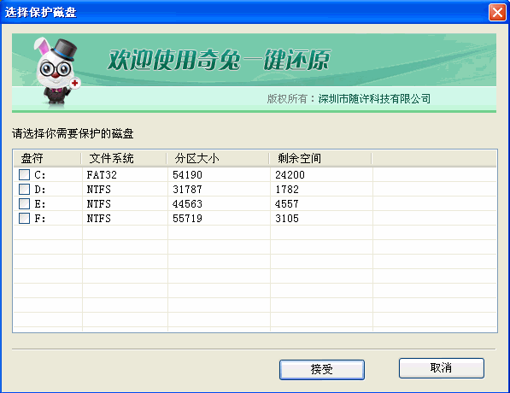Select the NTFS cell in E: row
510x393 pixels.
coord(99,204)
